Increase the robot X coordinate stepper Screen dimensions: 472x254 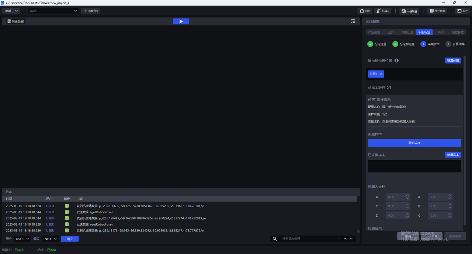pyautogui.click(x=407, y=195)
